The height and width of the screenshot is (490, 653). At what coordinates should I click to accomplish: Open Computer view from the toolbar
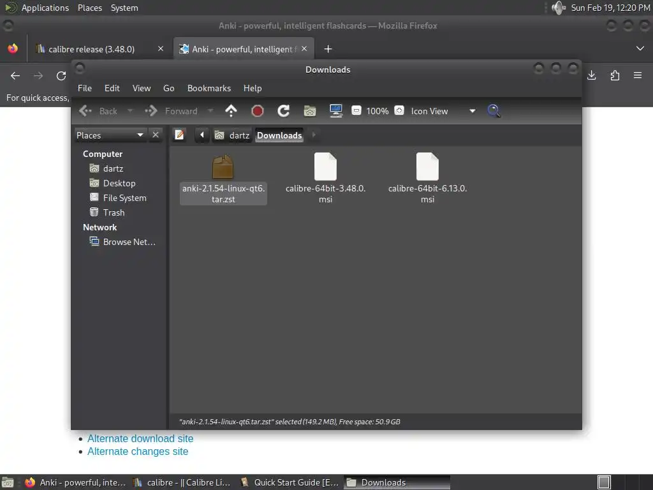335,111
